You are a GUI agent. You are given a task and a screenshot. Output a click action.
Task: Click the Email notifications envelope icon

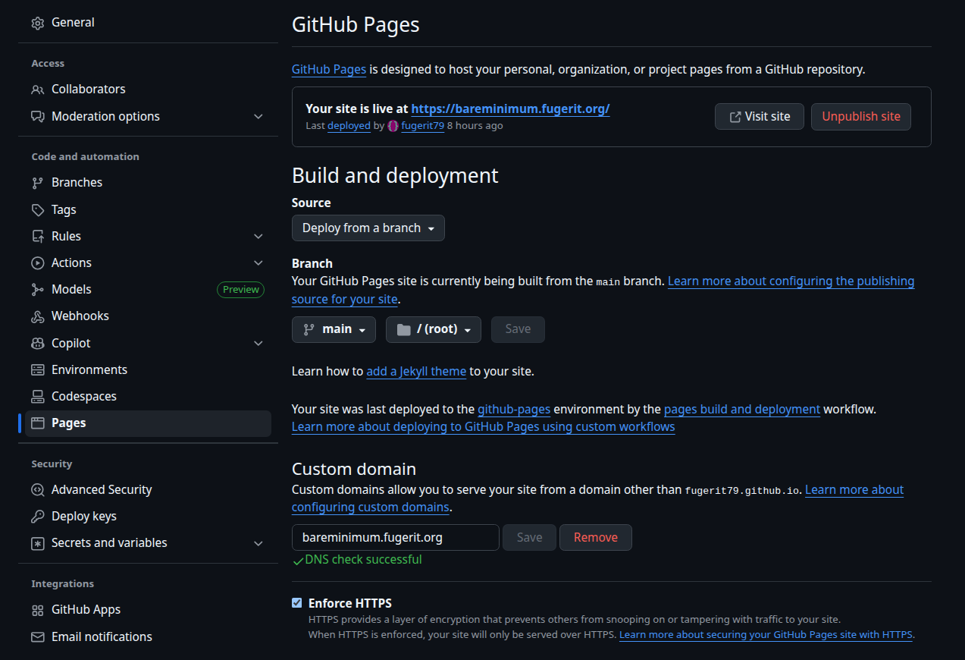click(38, 636)
